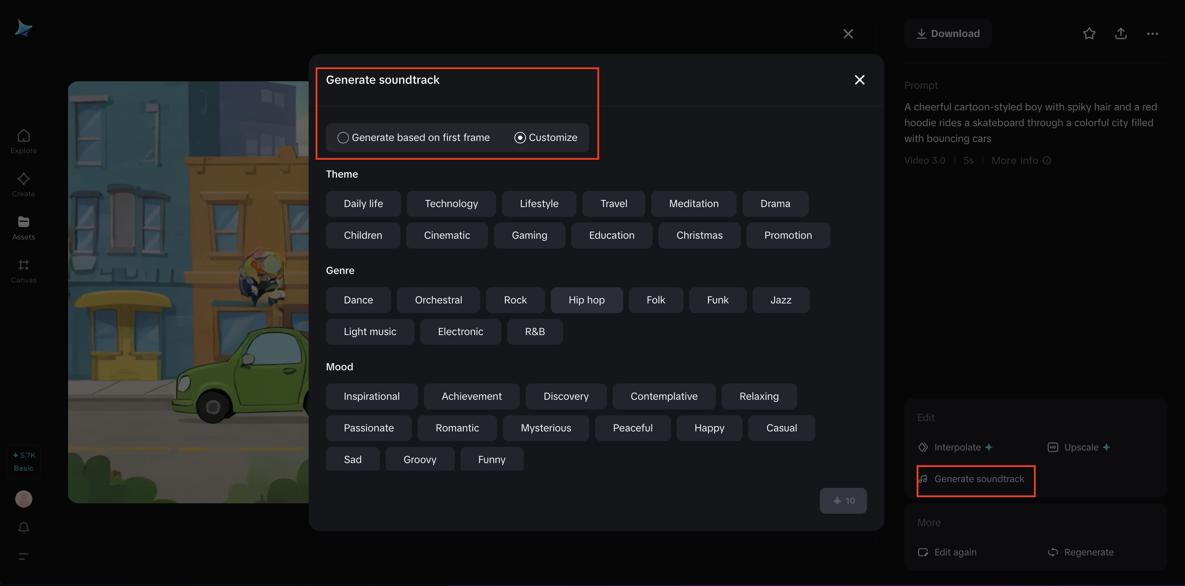Click the share upload icon

click(1121, 33)
